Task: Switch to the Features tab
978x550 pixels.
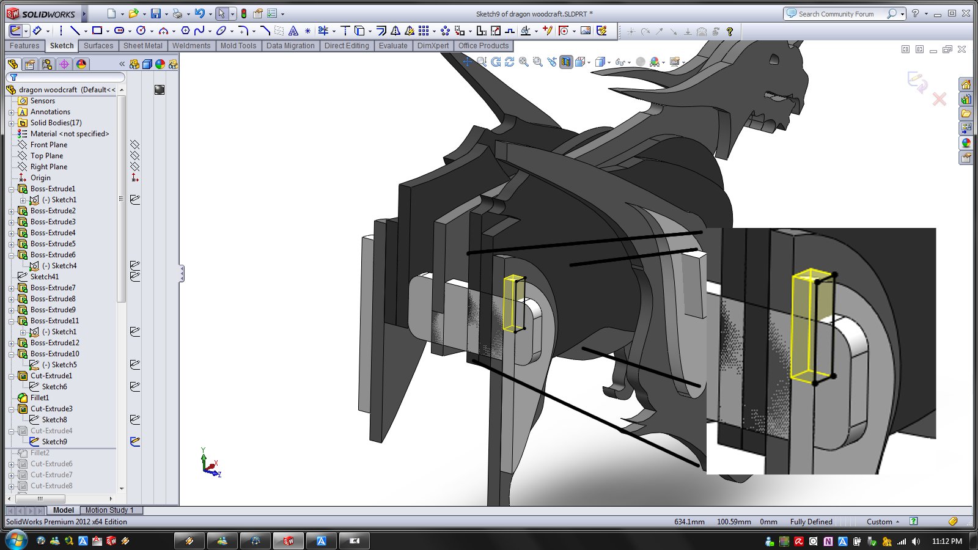Action: pos(24,46)
